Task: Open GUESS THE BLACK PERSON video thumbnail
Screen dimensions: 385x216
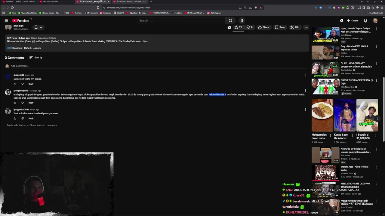Action: [x=325, y=87]
